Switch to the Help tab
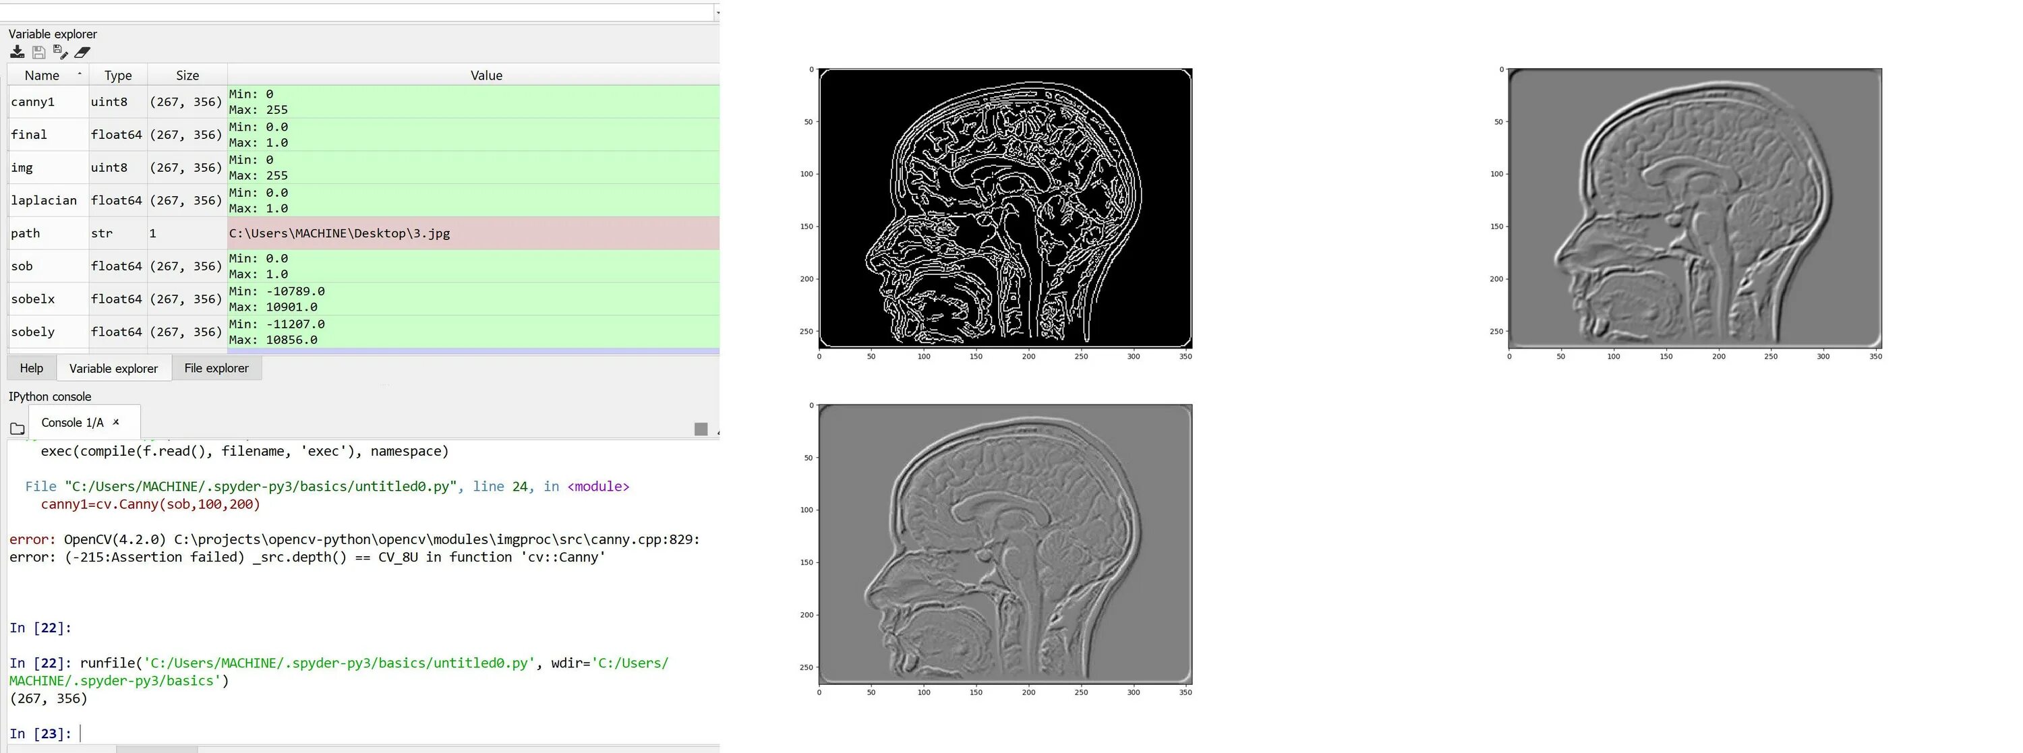Image resolution: width=2023 pixels, height=753 pixels. tap(32, 368)
